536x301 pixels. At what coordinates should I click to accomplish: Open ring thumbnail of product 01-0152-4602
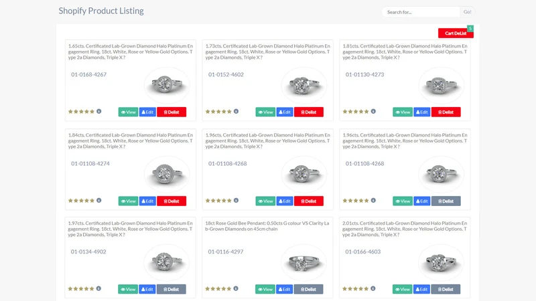coord(304,85)
